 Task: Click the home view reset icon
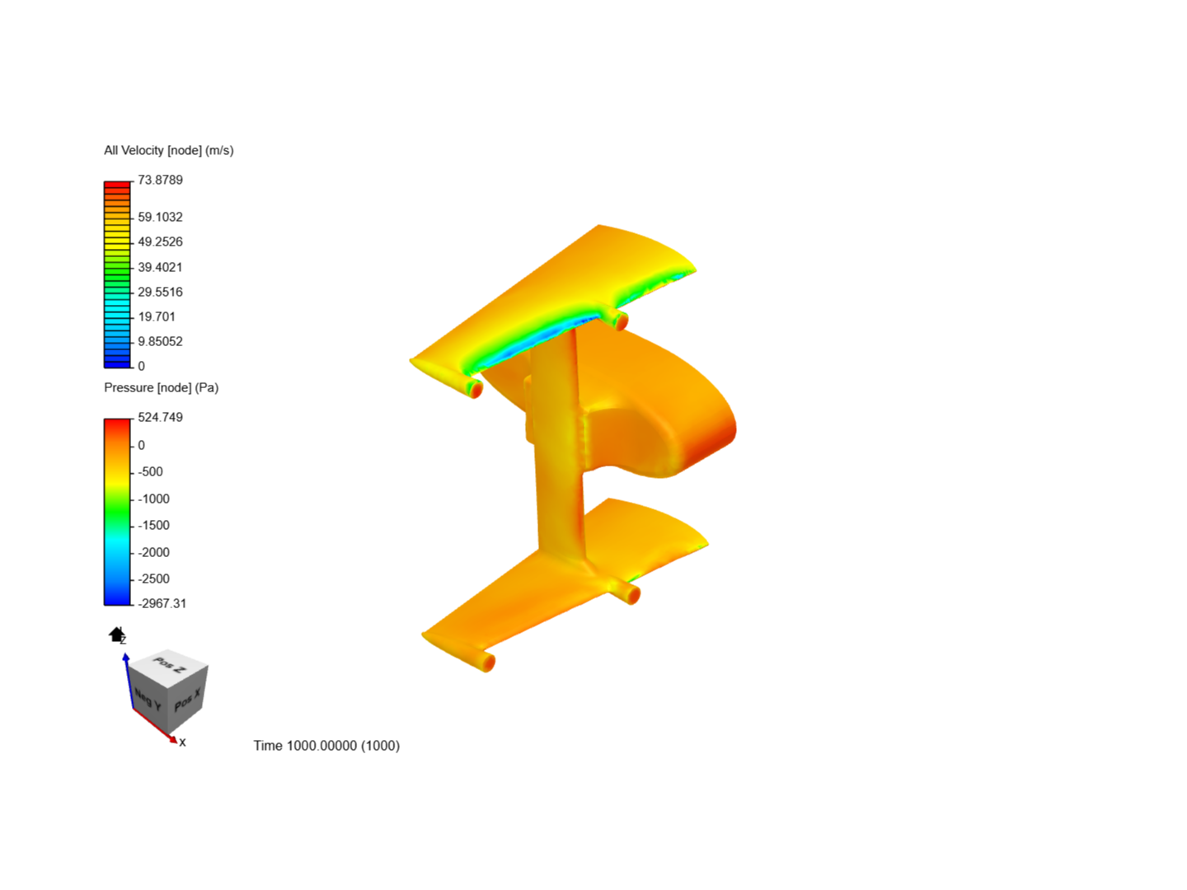pyautogui.click(x=116, y=635)
